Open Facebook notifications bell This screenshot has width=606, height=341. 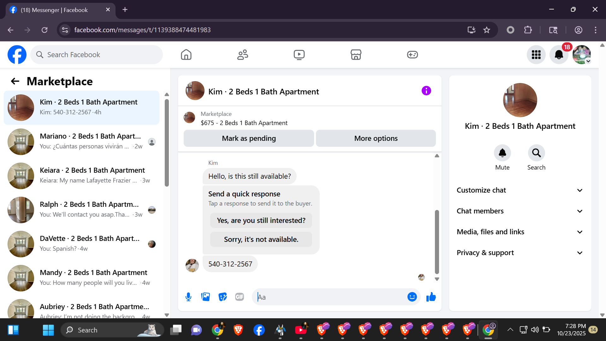pyautogui.click(x=559, y=55)
